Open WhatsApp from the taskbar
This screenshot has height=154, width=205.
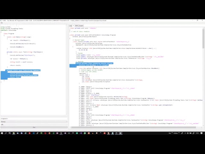pos(85,133)
